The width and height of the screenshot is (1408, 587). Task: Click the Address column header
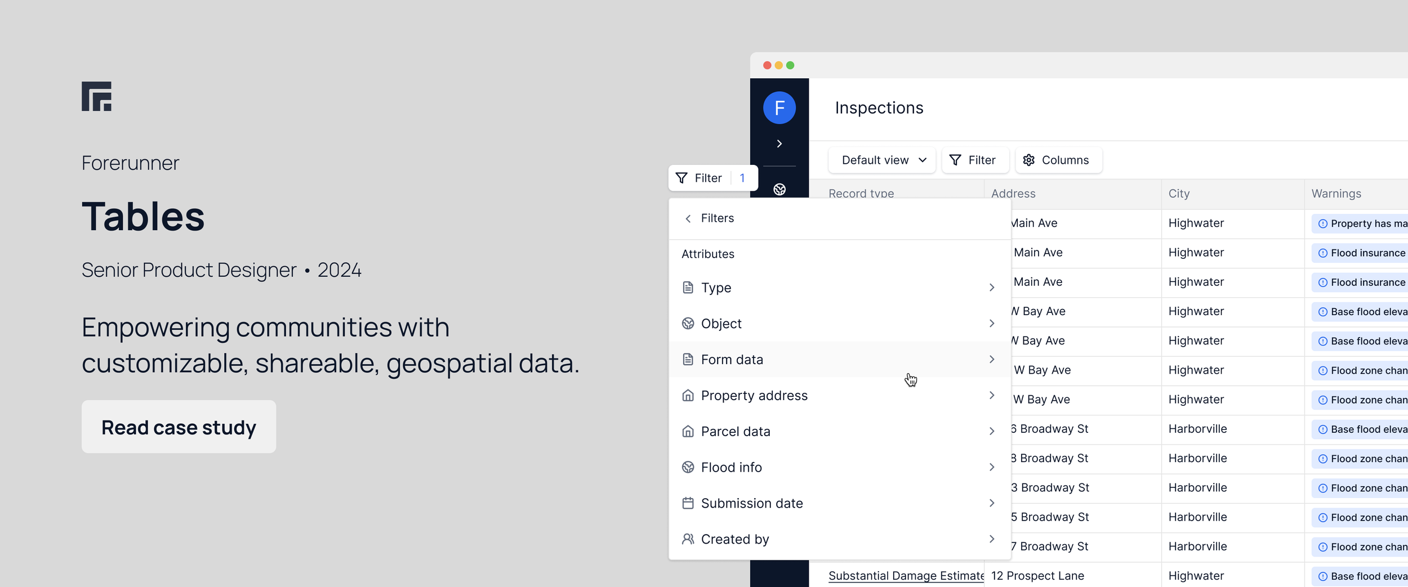(x=1013, y=194)
